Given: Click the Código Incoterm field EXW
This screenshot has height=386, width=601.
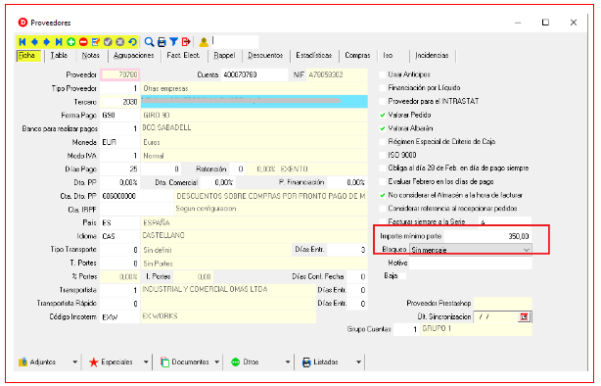Looking at the screenshot, I should [120, 317].
